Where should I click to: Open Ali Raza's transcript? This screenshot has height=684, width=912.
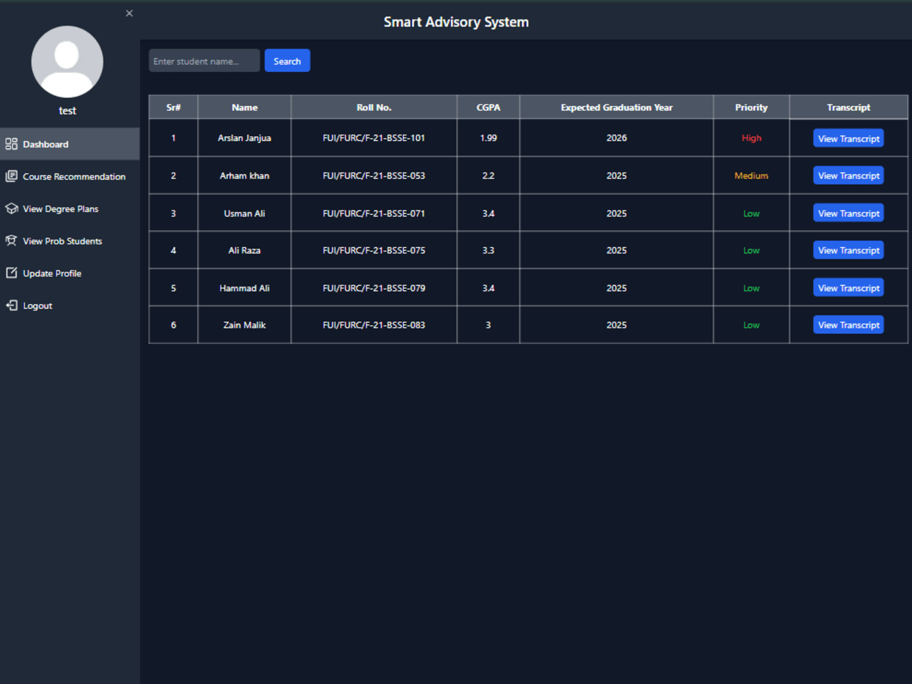point(848,250)
